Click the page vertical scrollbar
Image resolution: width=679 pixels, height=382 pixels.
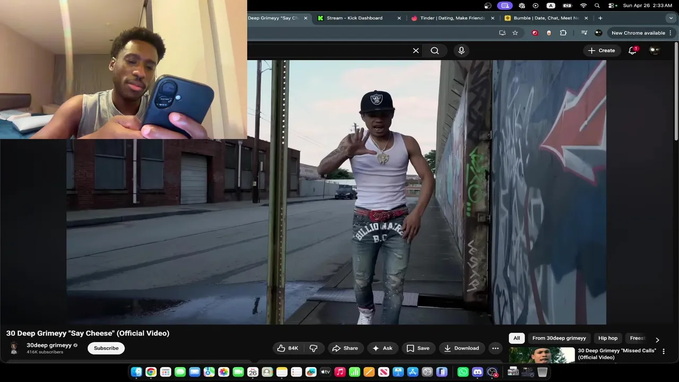coord(676,90)
